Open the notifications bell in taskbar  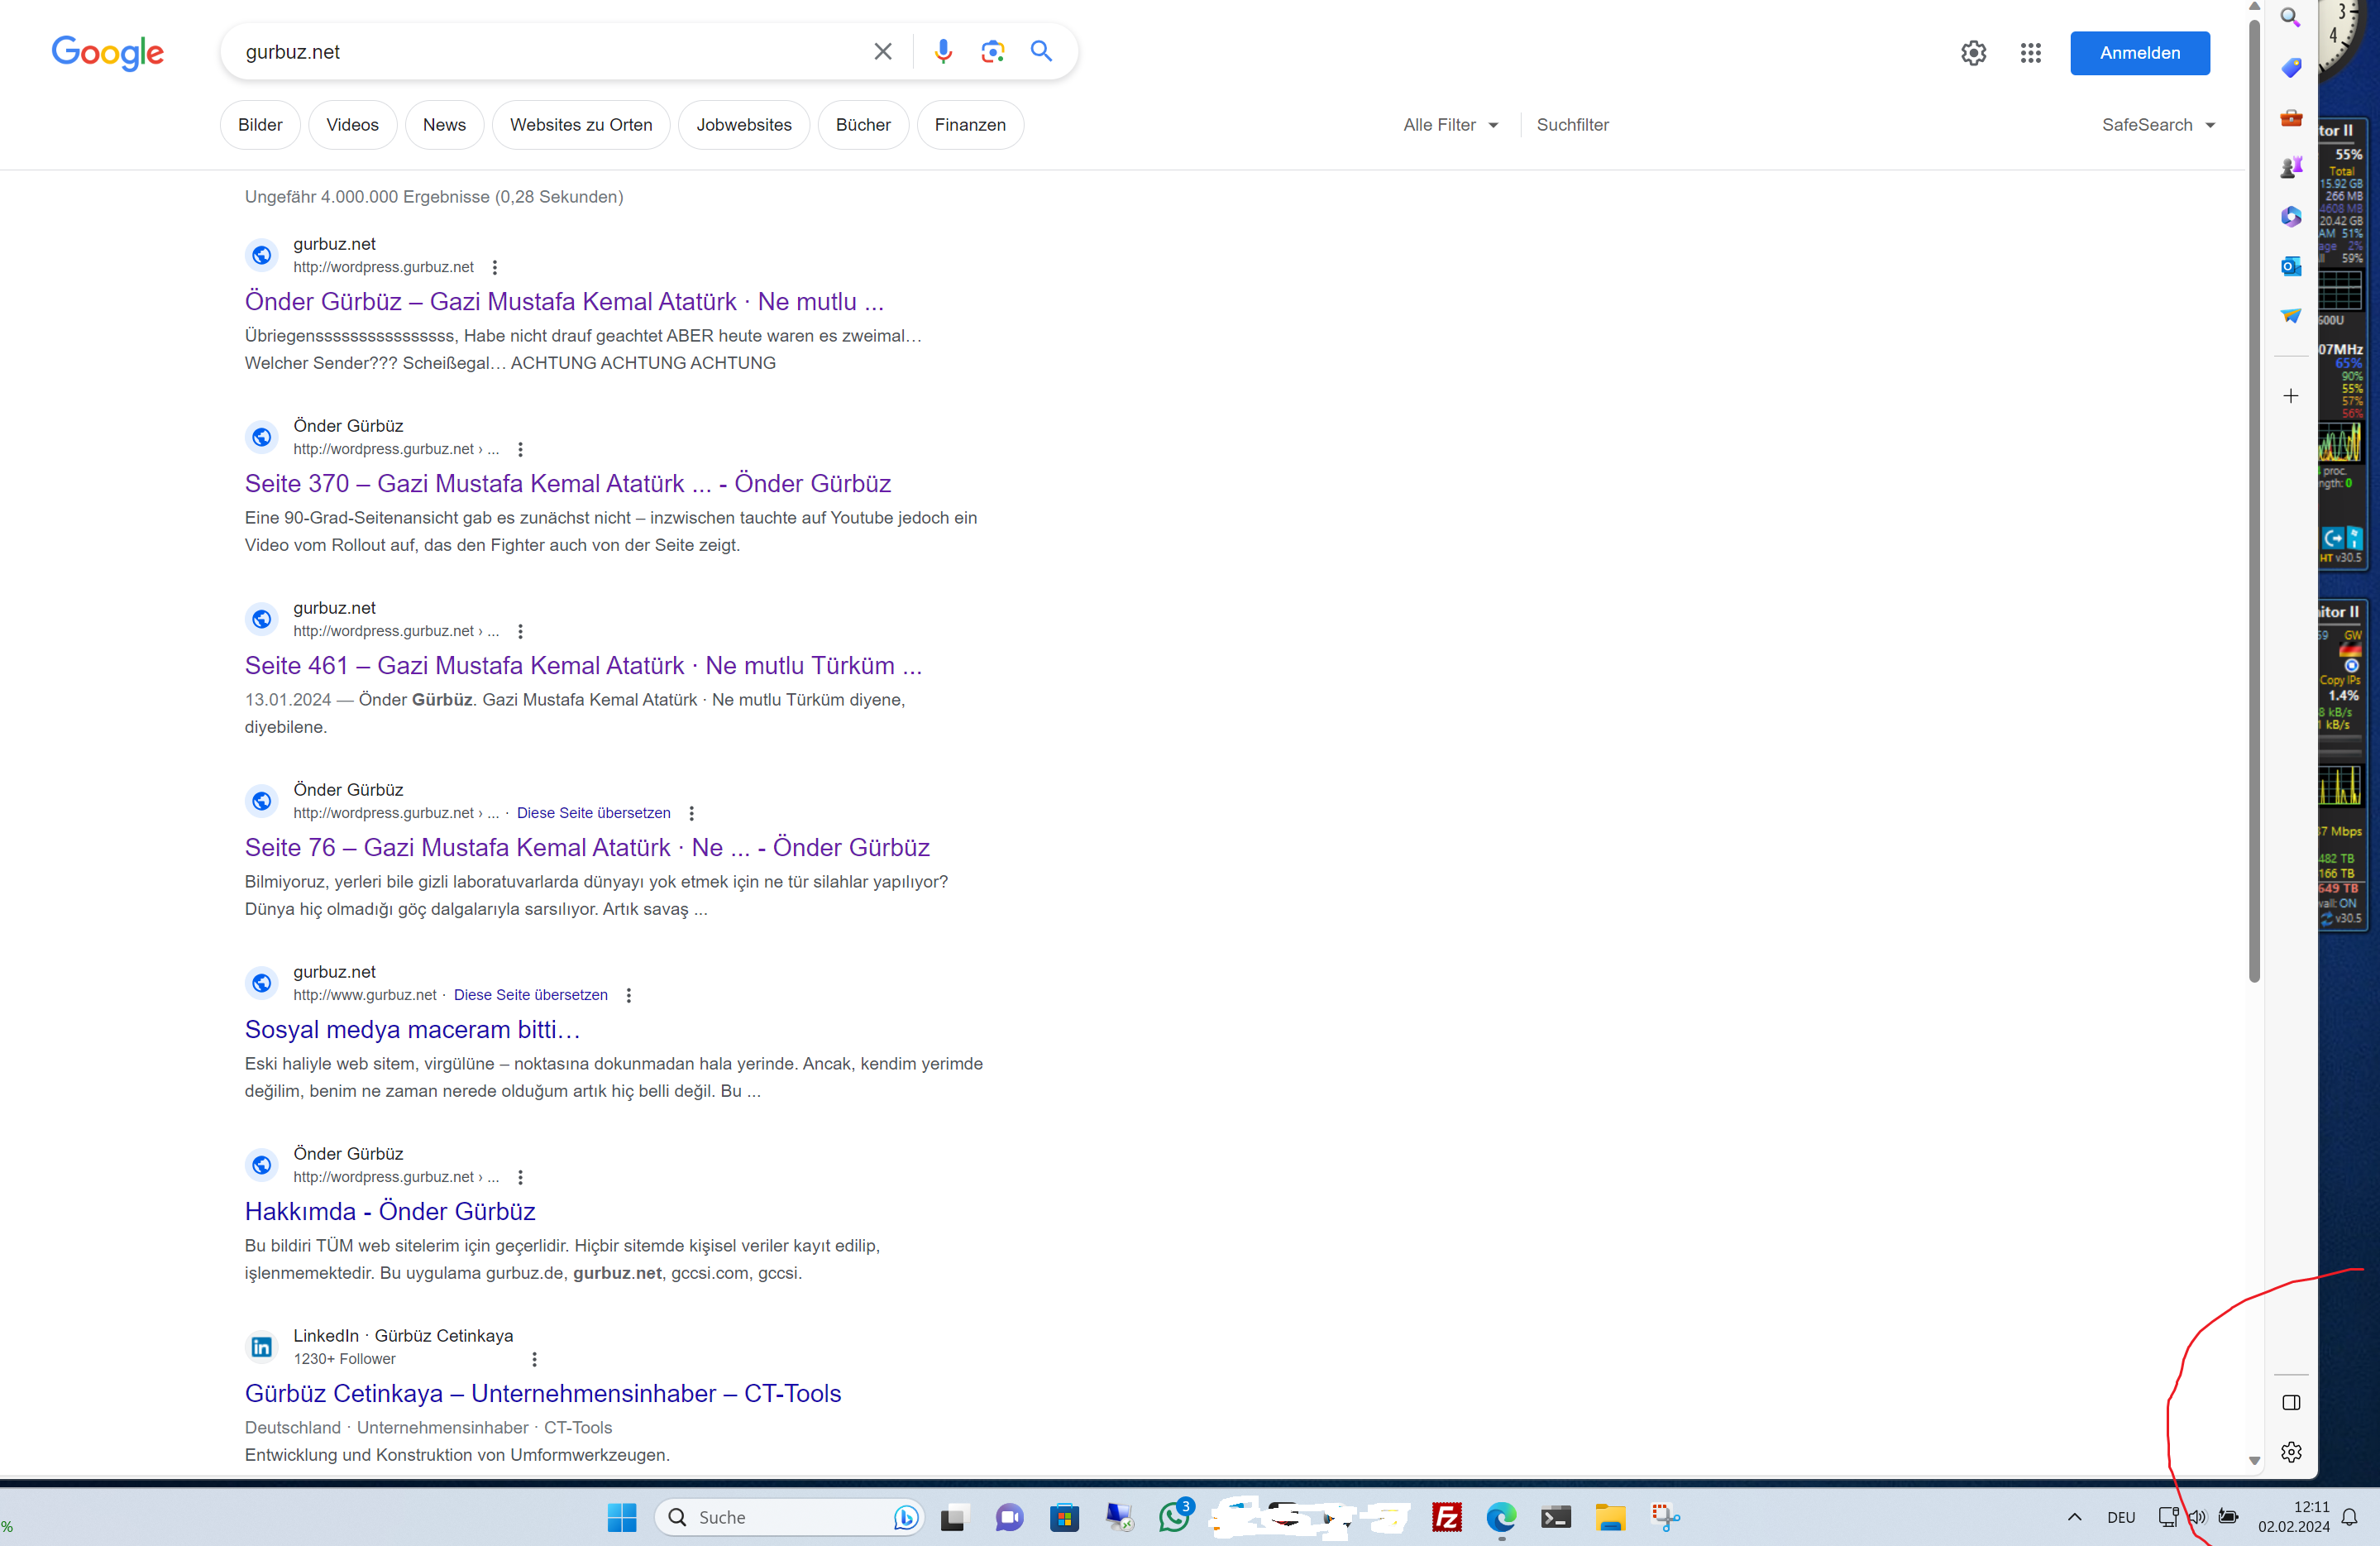pyautogui.click(x=2350, y=1518)
